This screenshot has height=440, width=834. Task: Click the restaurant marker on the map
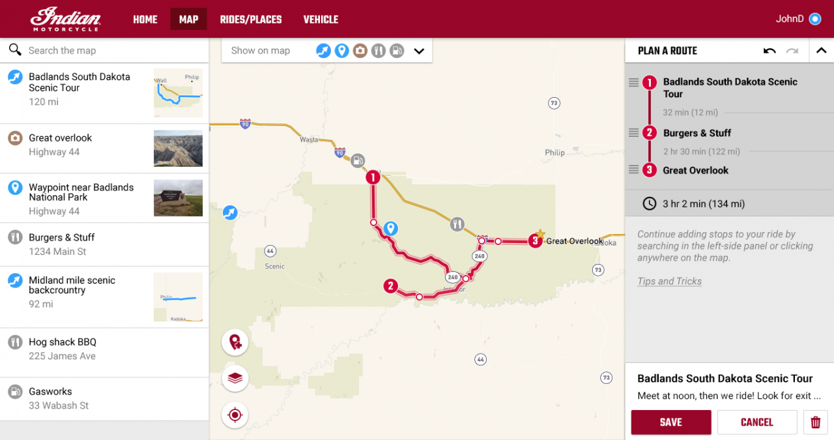457,224
